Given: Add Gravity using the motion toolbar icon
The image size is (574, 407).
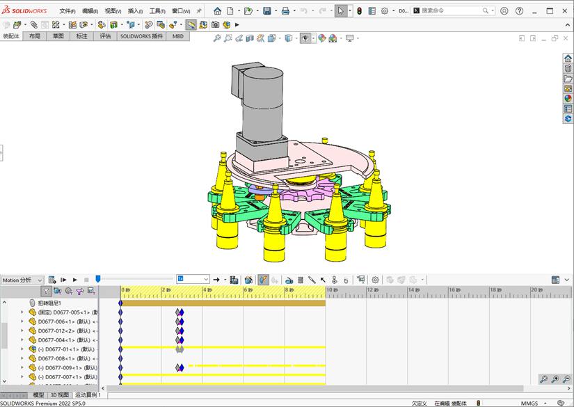Looking at the screenshot, I should coord(346,280).
